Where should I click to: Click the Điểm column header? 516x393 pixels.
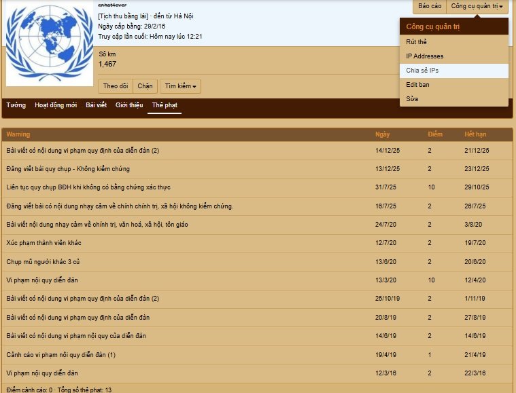435,134
